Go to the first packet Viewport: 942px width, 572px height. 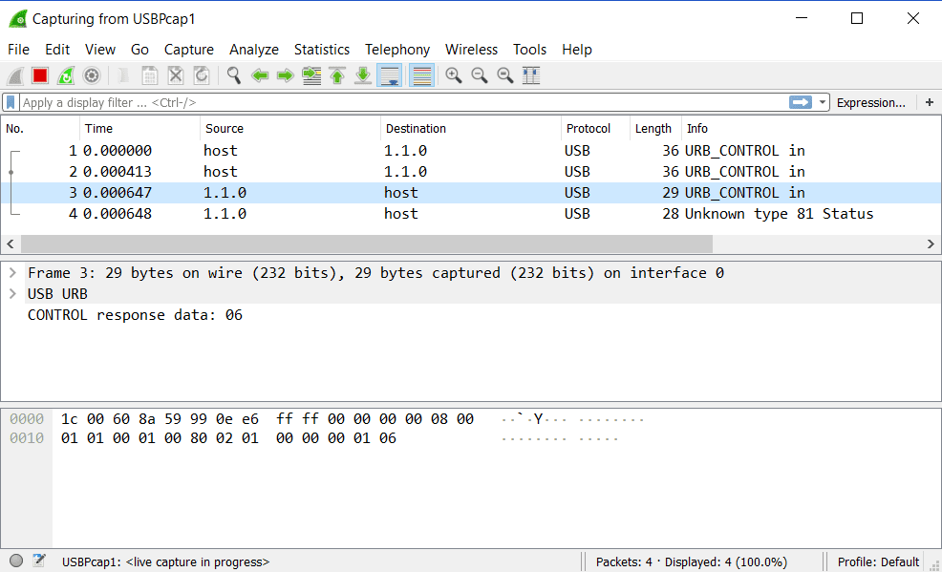point(337,75)
